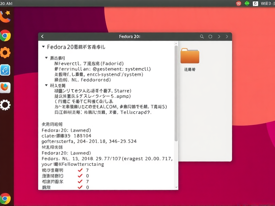Click the back arrow in the titlebar
Screen dimensions: 275x206
pyautogui.click(x=42, y=36)
